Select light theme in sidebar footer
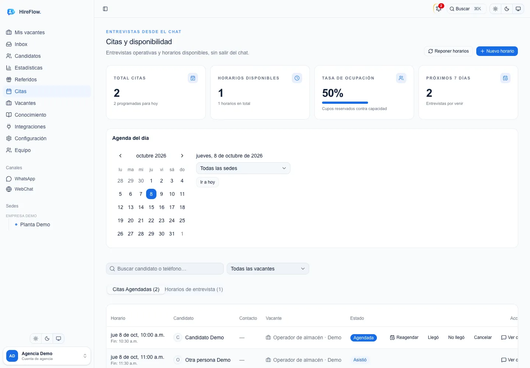The image size is (530, 368). 36,339
